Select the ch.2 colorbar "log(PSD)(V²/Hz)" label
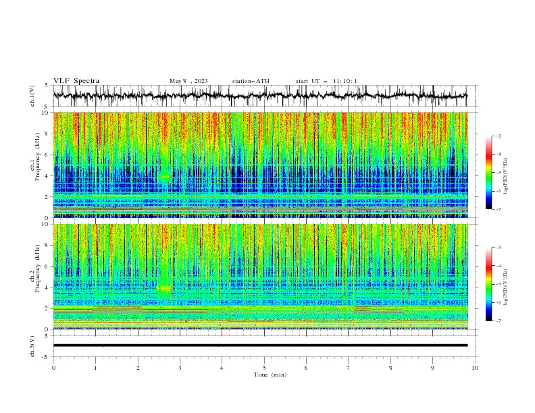The height and width of the screenshot is (413, 535). click(x=507, y=287)
